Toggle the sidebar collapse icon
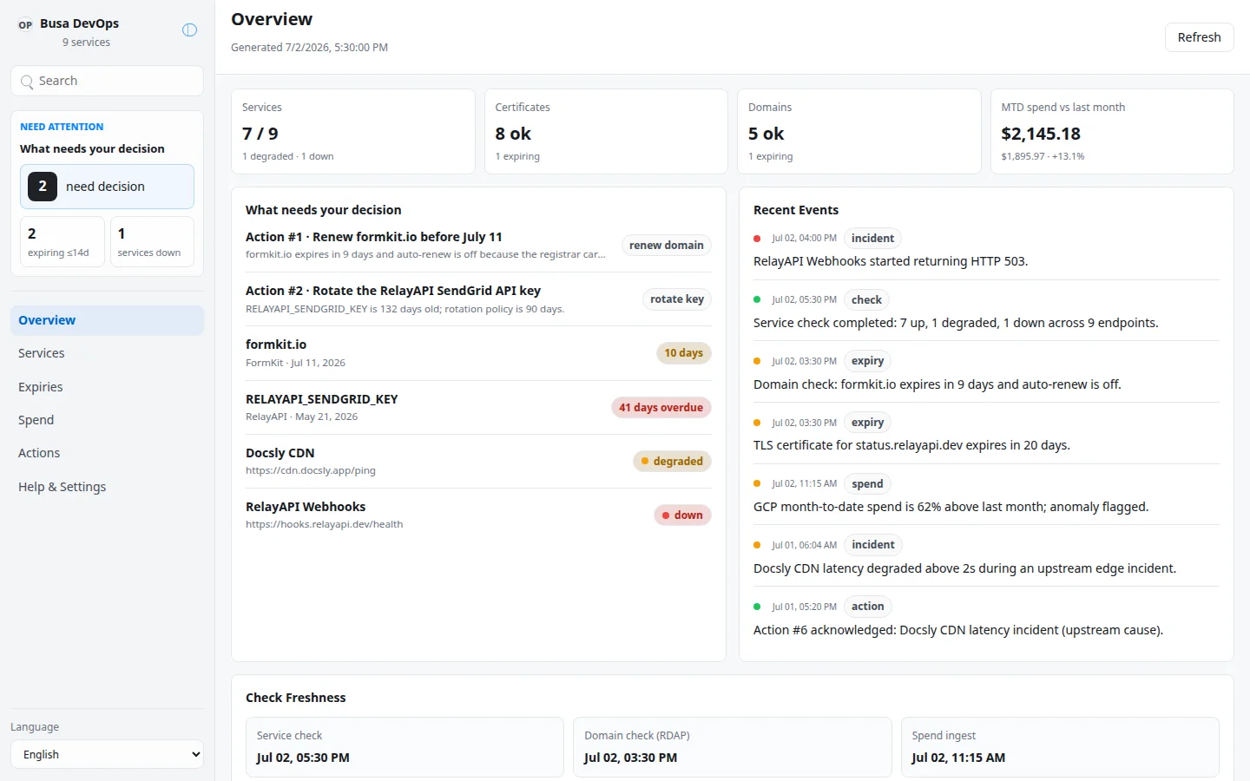 click(189, 30)
